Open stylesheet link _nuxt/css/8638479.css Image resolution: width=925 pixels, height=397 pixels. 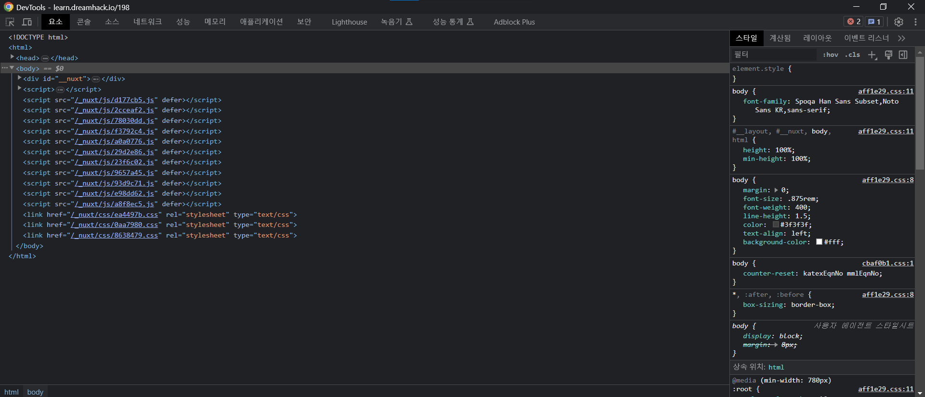(115, 236)
